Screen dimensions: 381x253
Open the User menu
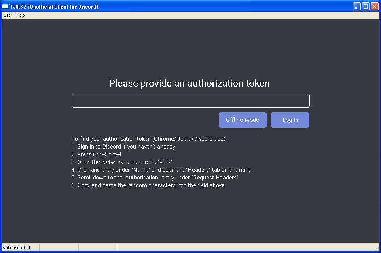click(x=8, y=15)
